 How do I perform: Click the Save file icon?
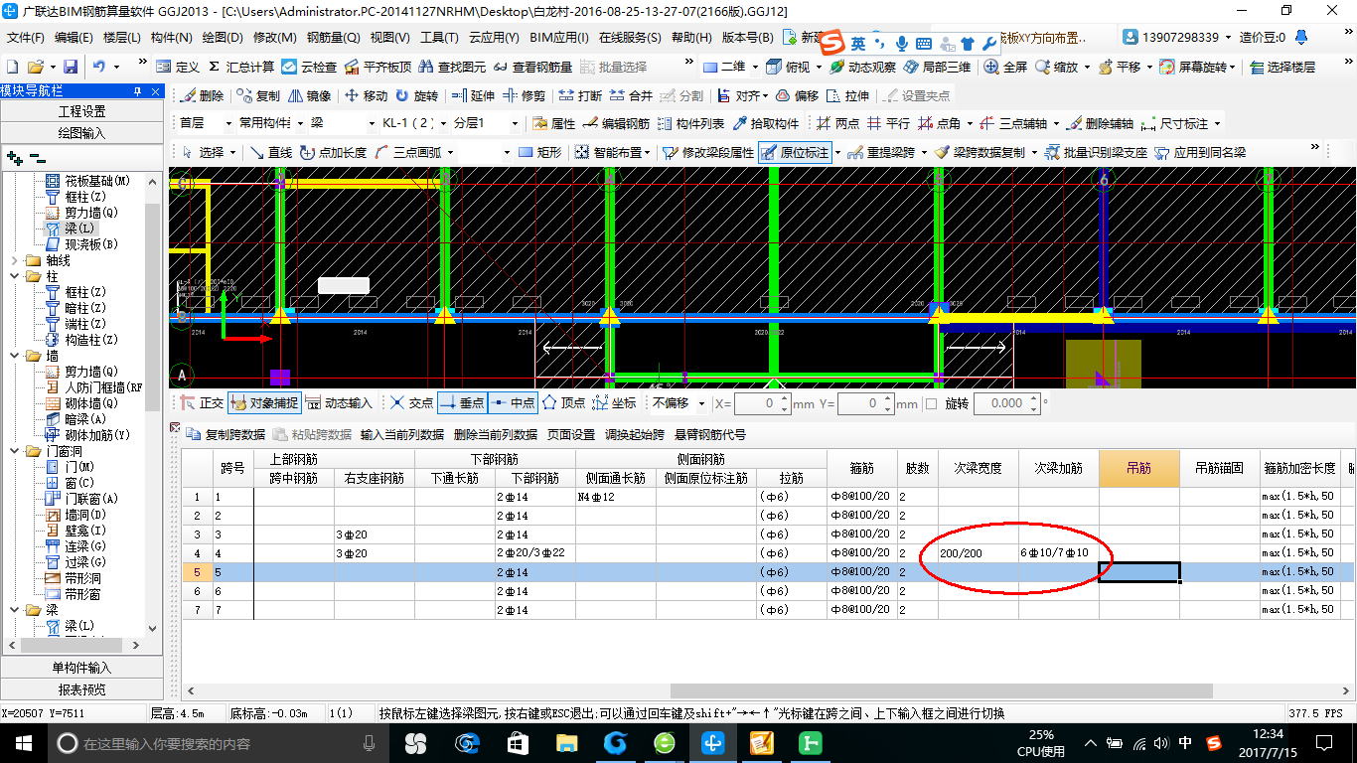pyautogui.click(x=71, y=67)
